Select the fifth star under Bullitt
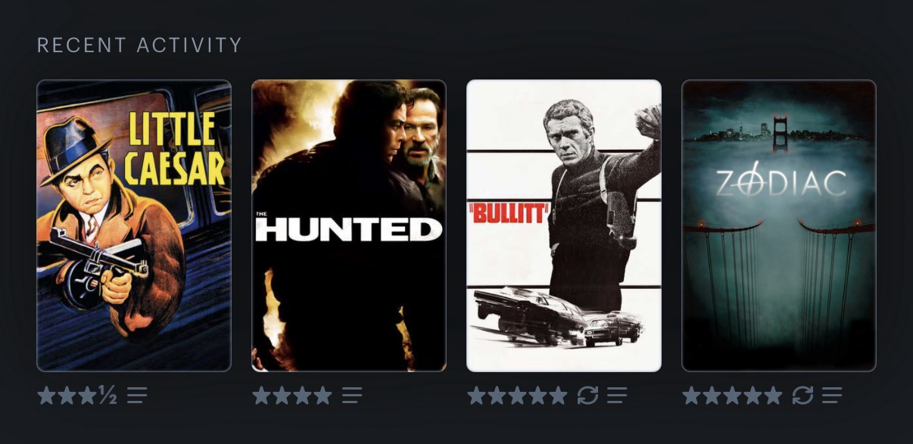Viewport: 913px width, 444px height. point(558,395)
